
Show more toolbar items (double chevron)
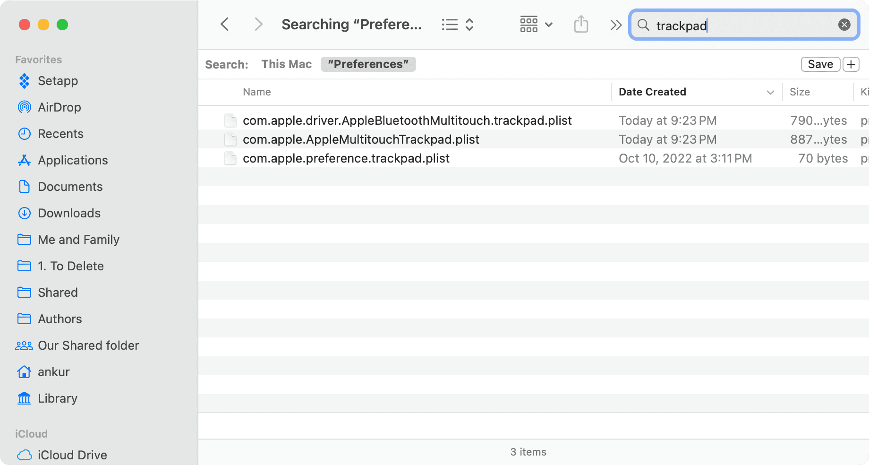(615, 25)
